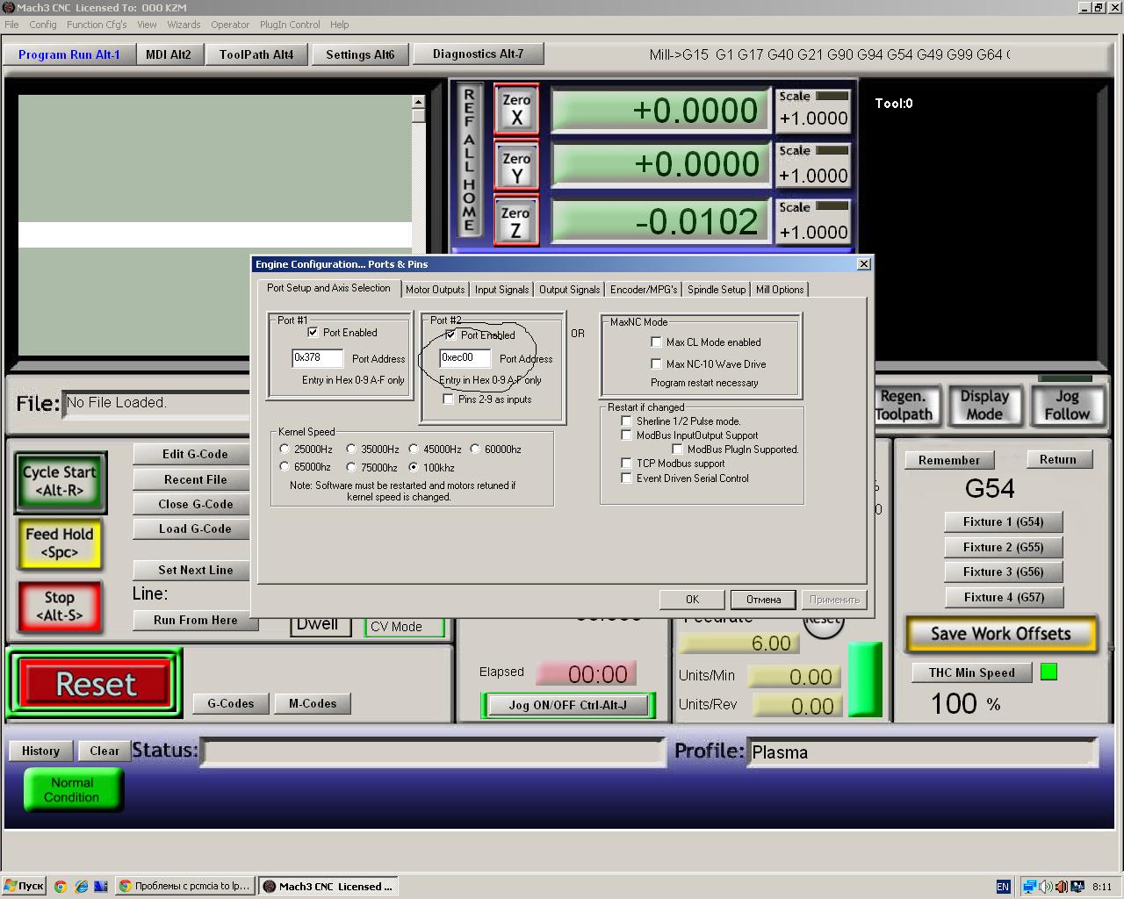The image size is (1124, 899).
Task: Select 65000hz kernel speed
Action: pyautogui.click(x=285, y=467)
